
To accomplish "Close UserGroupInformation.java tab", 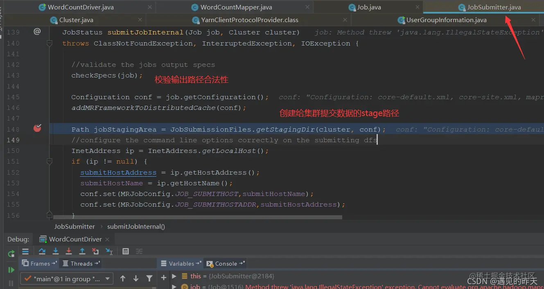I will coord(533,20).
